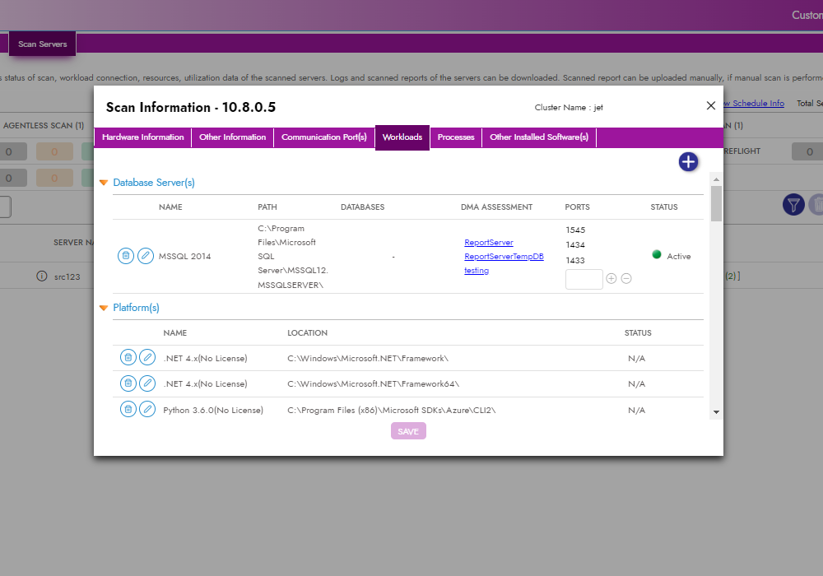Select the Scan Servers tab in the background
The height and width of the screenshot is (576, 823).
[43, 44]
